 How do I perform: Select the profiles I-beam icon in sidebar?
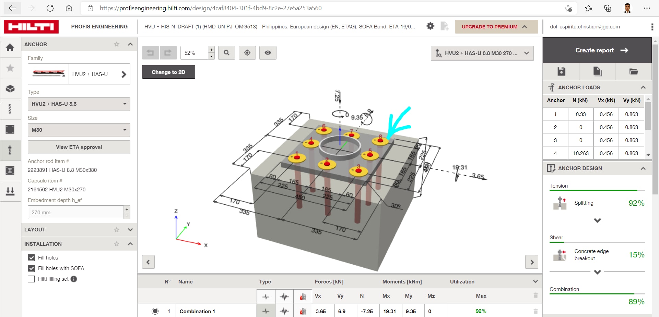11,171
